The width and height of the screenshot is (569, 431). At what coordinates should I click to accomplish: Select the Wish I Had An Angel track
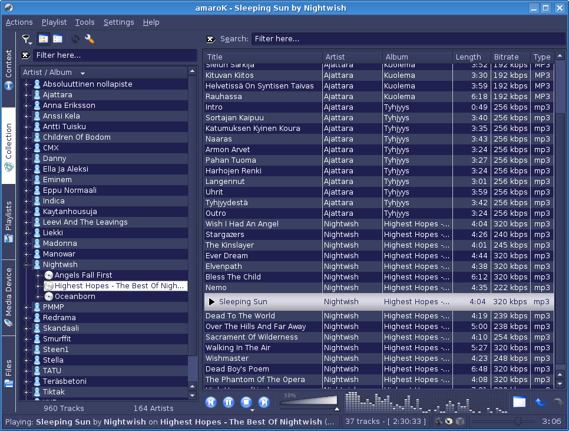click(379, 224)
